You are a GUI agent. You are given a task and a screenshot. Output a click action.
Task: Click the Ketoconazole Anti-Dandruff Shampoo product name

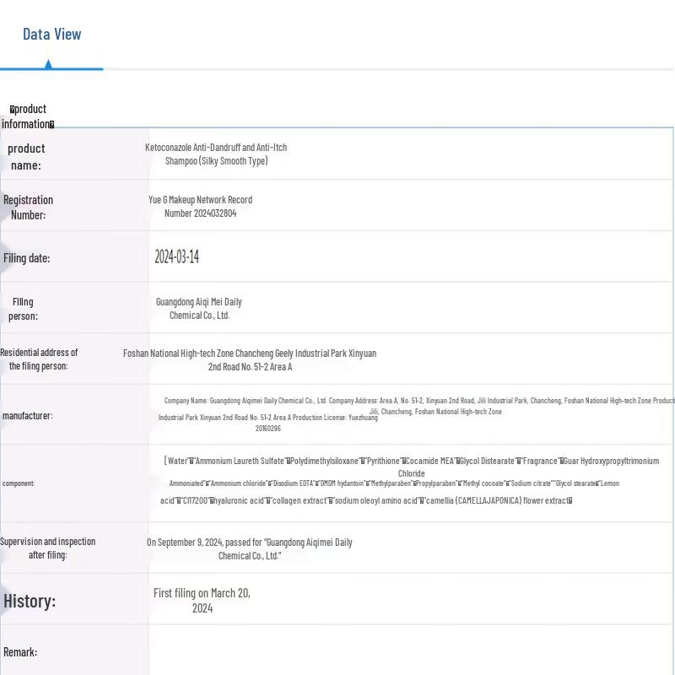click(x=216, y=154)
